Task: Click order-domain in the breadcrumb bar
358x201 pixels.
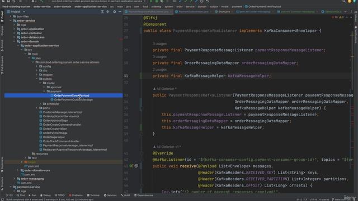Action: click(x=63, y=7)
